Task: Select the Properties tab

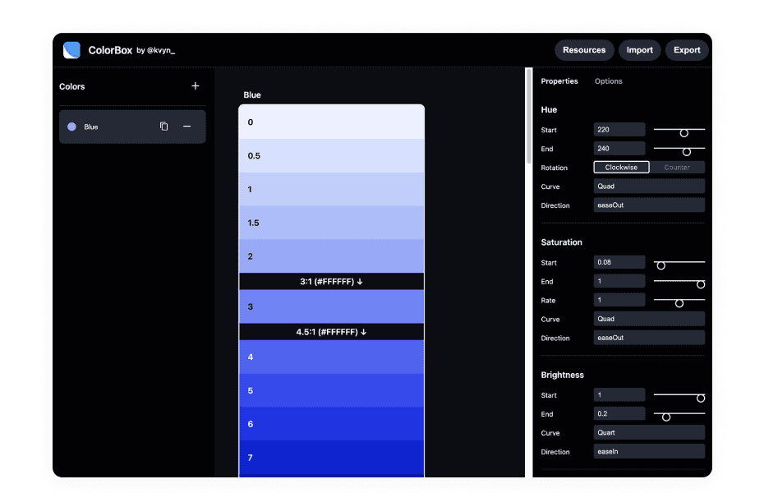Action: (559, 81)
